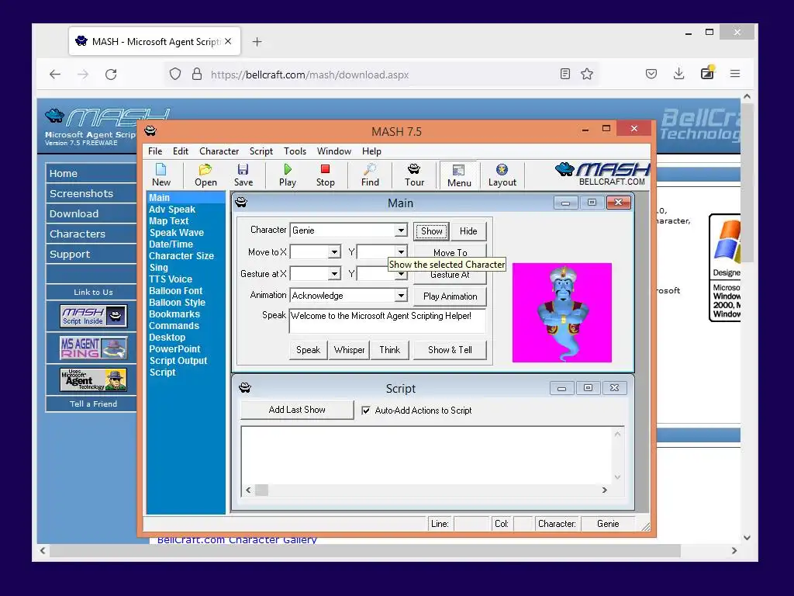Toggle Auto-Add Actions to Script checkbox

[x=366, y=411]
